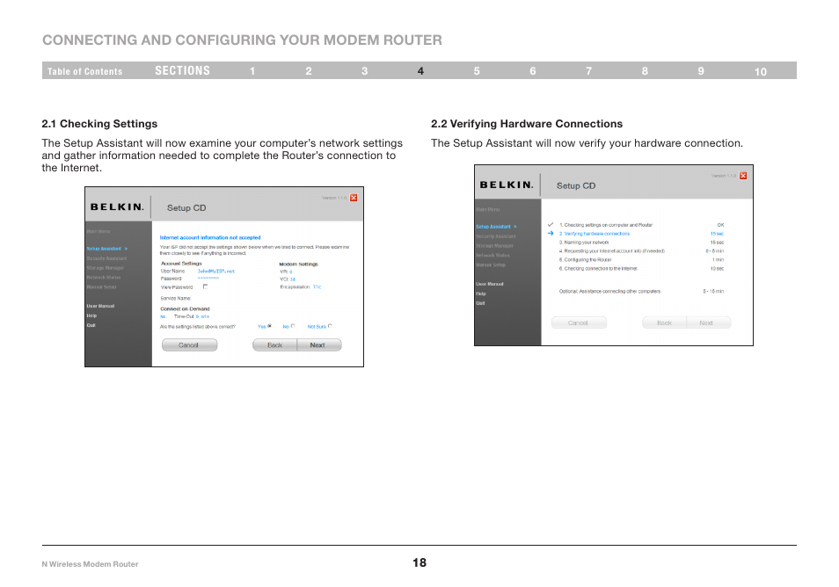Click Cancel in the Checking Settings window
839x587 pixels.
click(x=189, y=345)
